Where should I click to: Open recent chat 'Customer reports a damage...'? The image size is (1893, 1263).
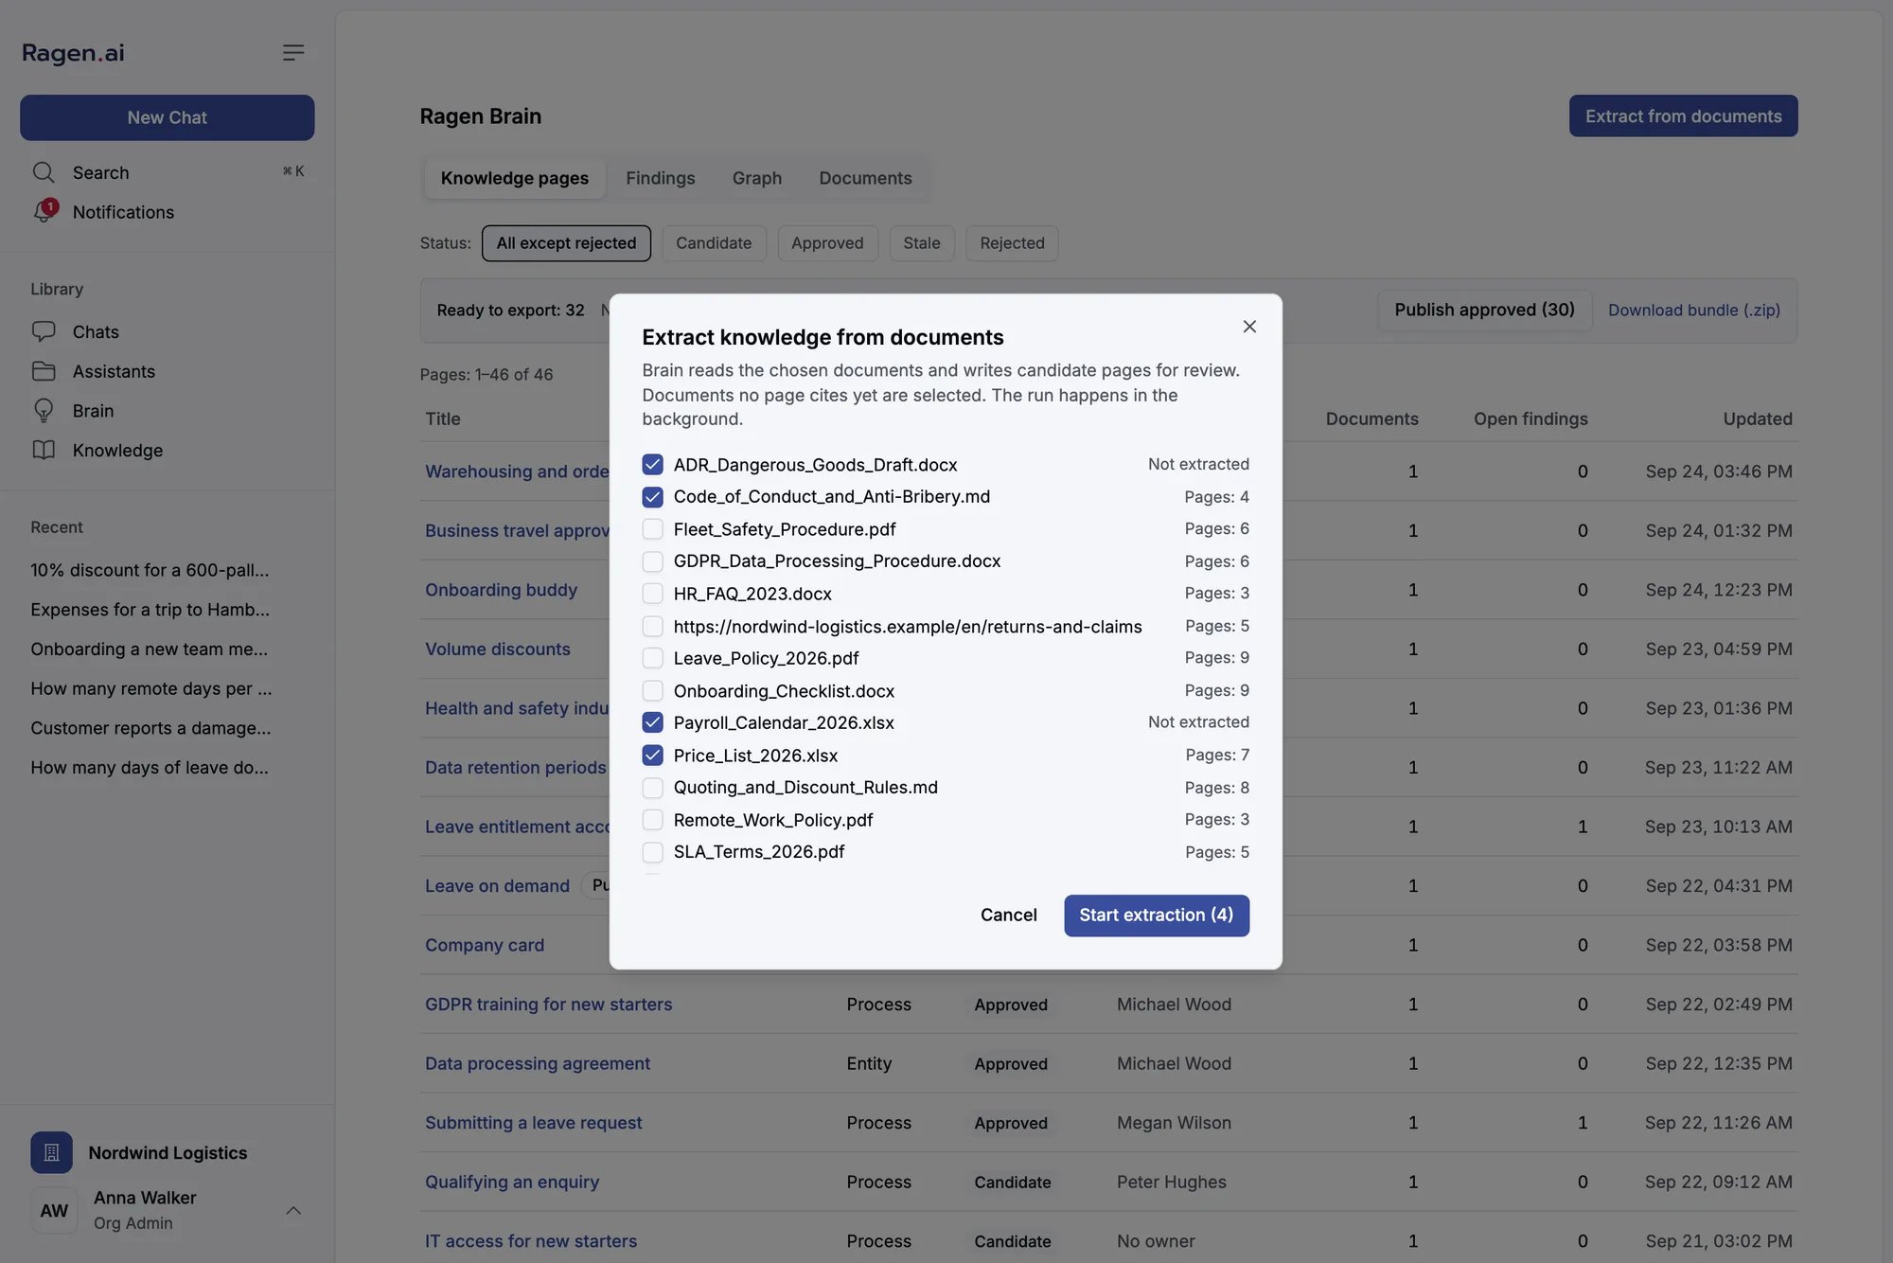tap(150, 728)
